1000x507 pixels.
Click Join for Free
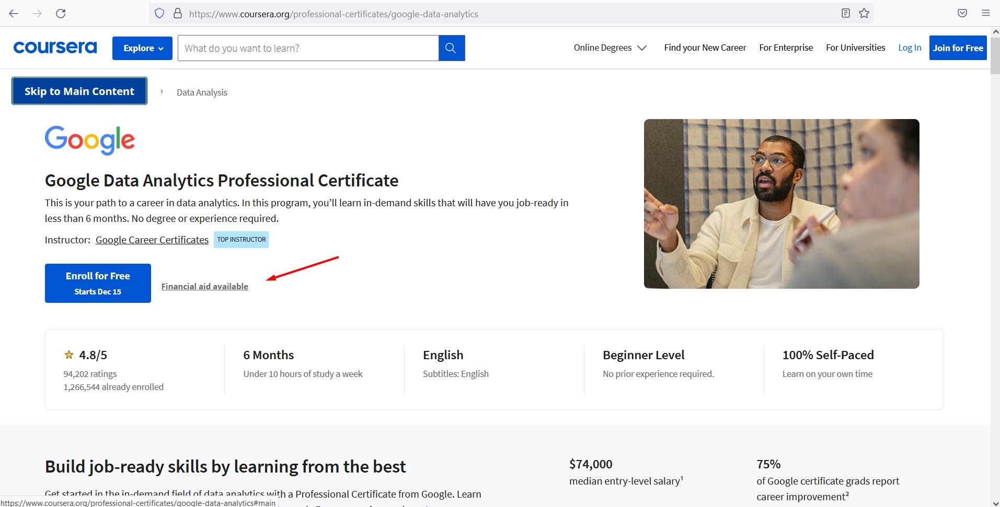point(958,48)
